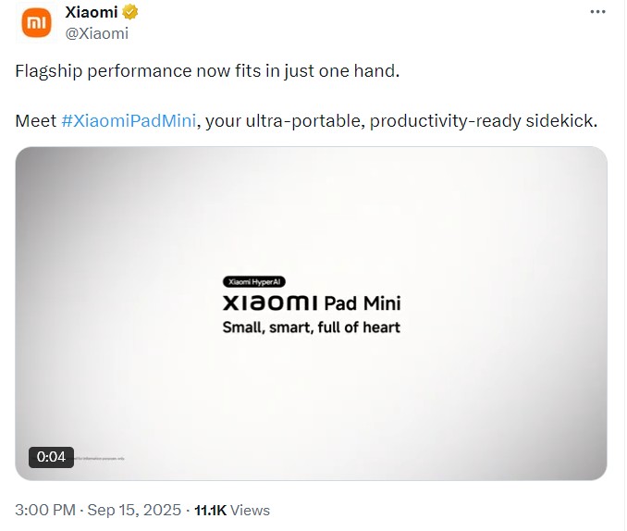The image size is (627, 531).
Task: Visit the @Xiaomi handle
Action: point(97,33)
